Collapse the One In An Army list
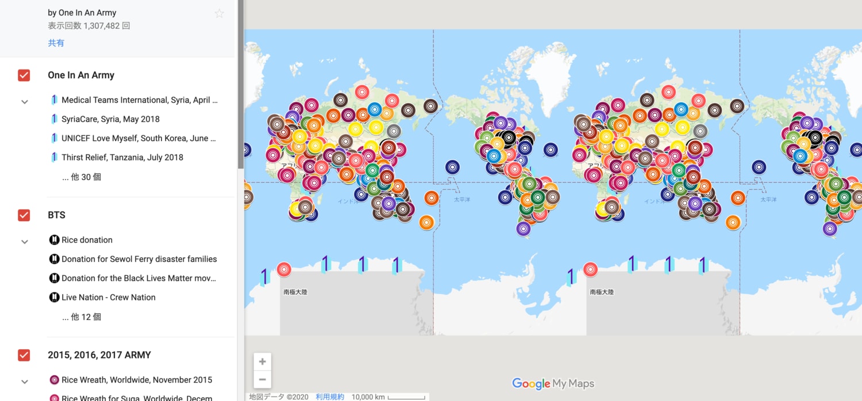 (x=25, y=102)
